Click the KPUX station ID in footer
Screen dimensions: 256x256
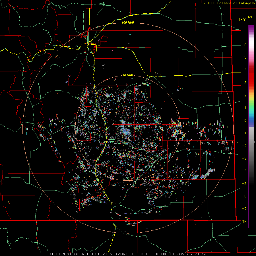point(162,254)
